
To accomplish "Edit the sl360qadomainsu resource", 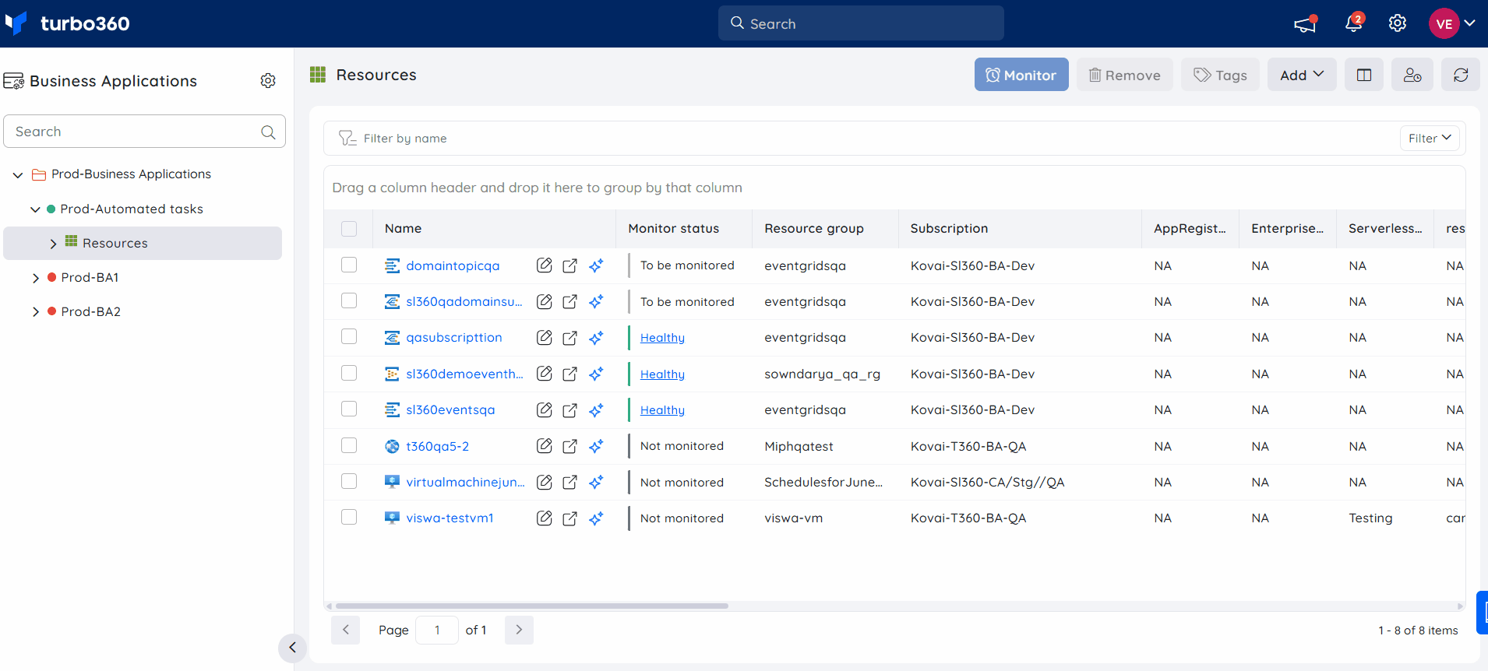I will click(545, 301).
